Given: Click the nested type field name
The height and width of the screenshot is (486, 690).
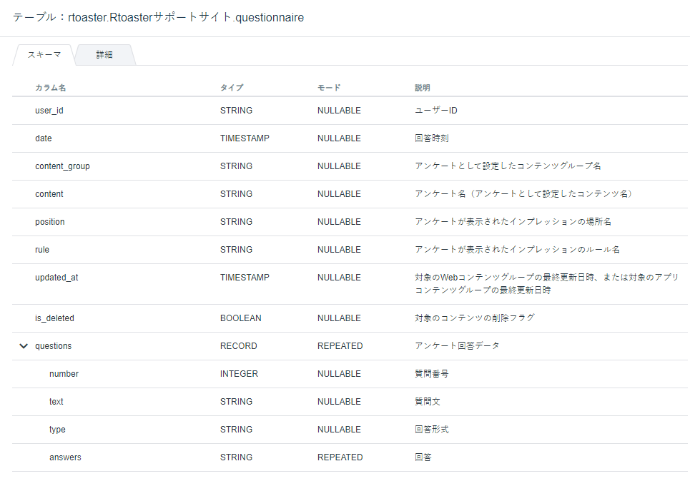Looking at the screenshot, I should click(57, 430).
